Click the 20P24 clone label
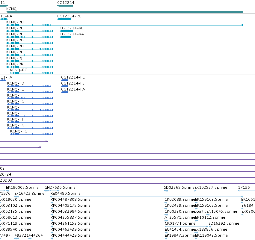Viewport: 255px width, 240px height. pyautogui.click(x=6, y=174)
